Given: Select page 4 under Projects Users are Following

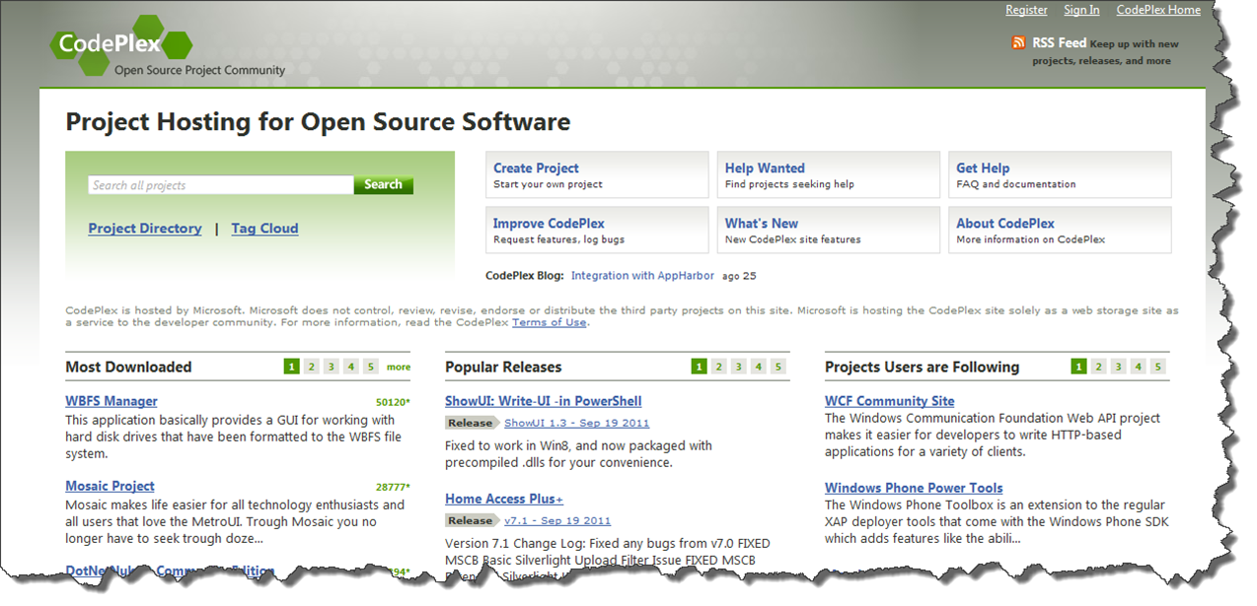Looking at the screenshot, I should (x=1138, y=367).
